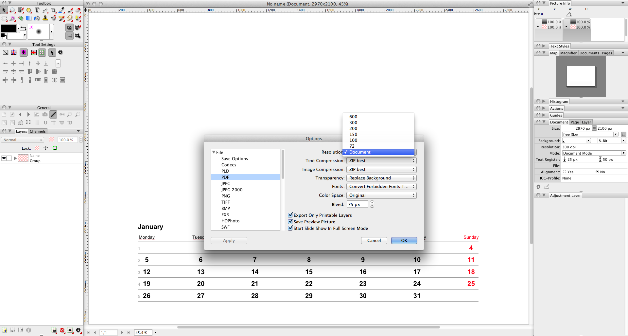Select the Clone Stamp tool
Viewport: 628px width, 336px height.
[x=45, y=18]
